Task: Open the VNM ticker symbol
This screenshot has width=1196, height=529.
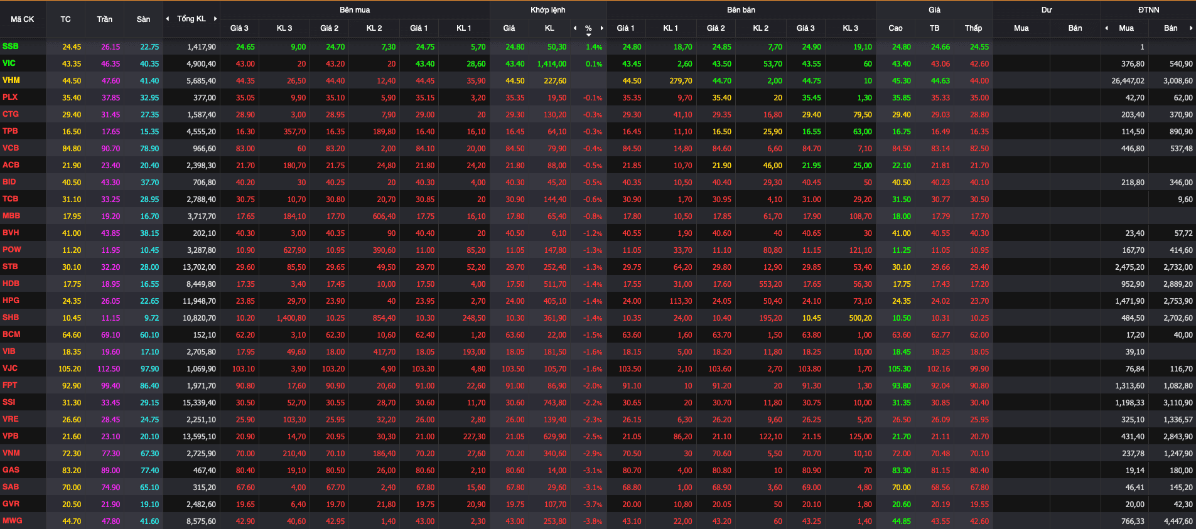Action: [11, 453]
